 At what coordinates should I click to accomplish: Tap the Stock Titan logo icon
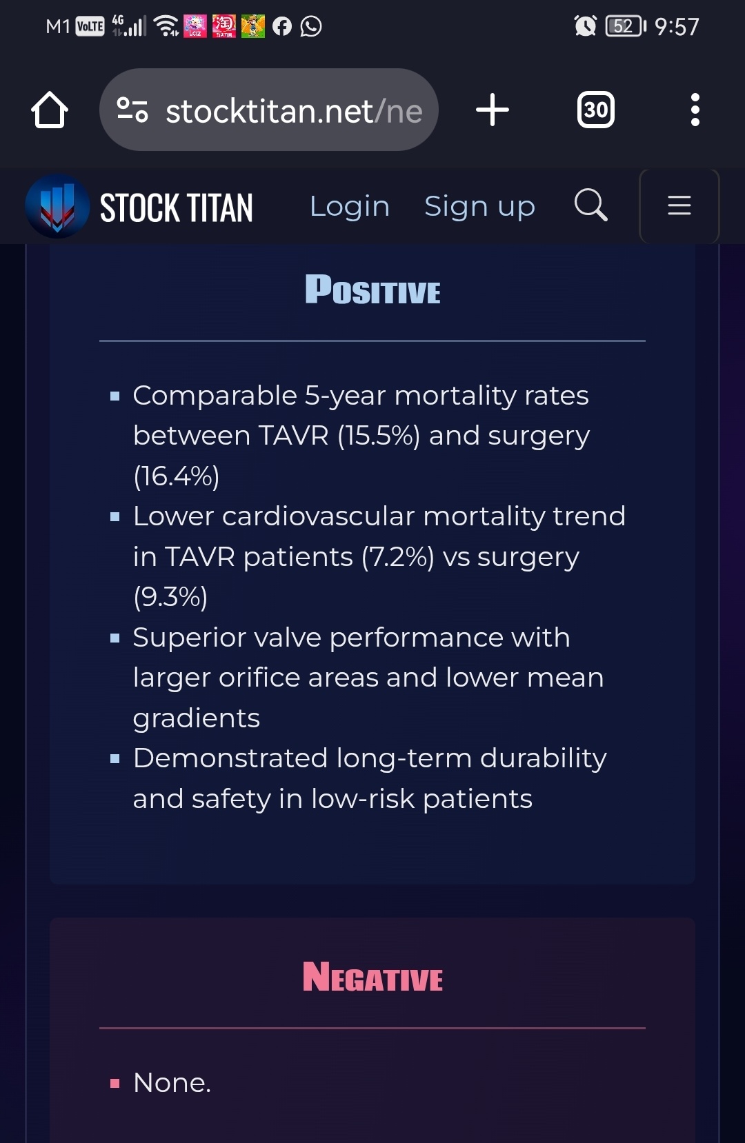(x=57, y=206)
